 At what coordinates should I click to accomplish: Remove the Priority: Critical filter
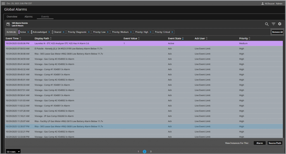(x=172, y=32)
